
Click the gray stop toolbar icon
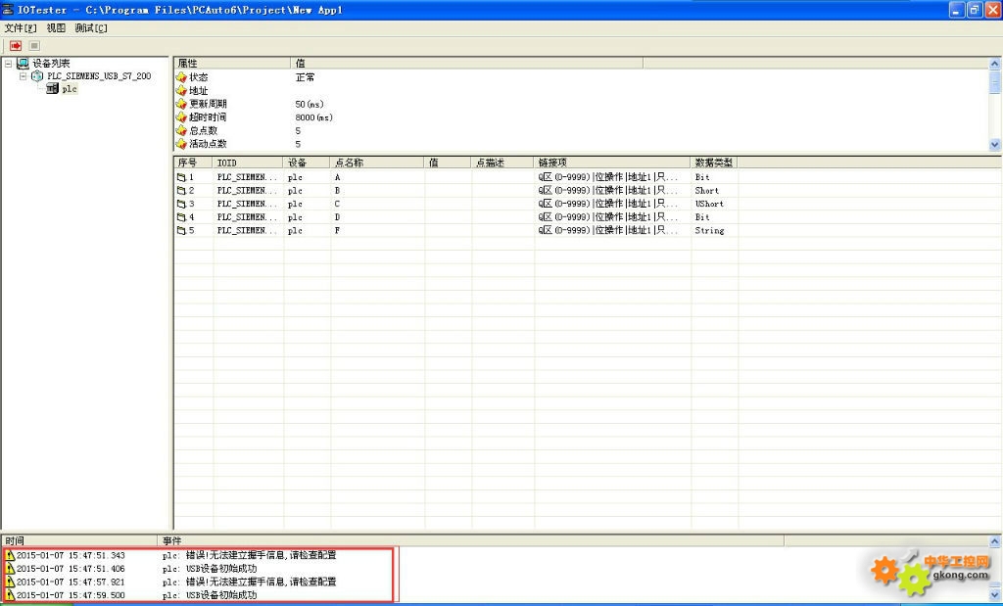tap(34, 46)
